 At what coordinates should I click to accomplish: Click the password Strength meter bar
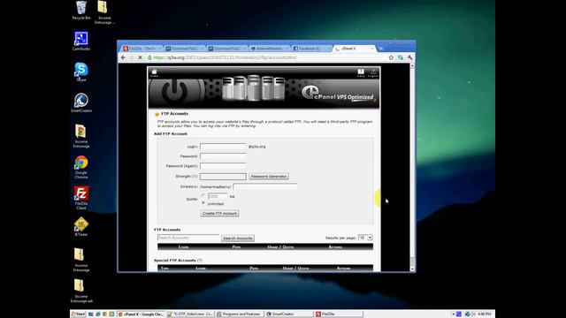(x=223, y=177)
